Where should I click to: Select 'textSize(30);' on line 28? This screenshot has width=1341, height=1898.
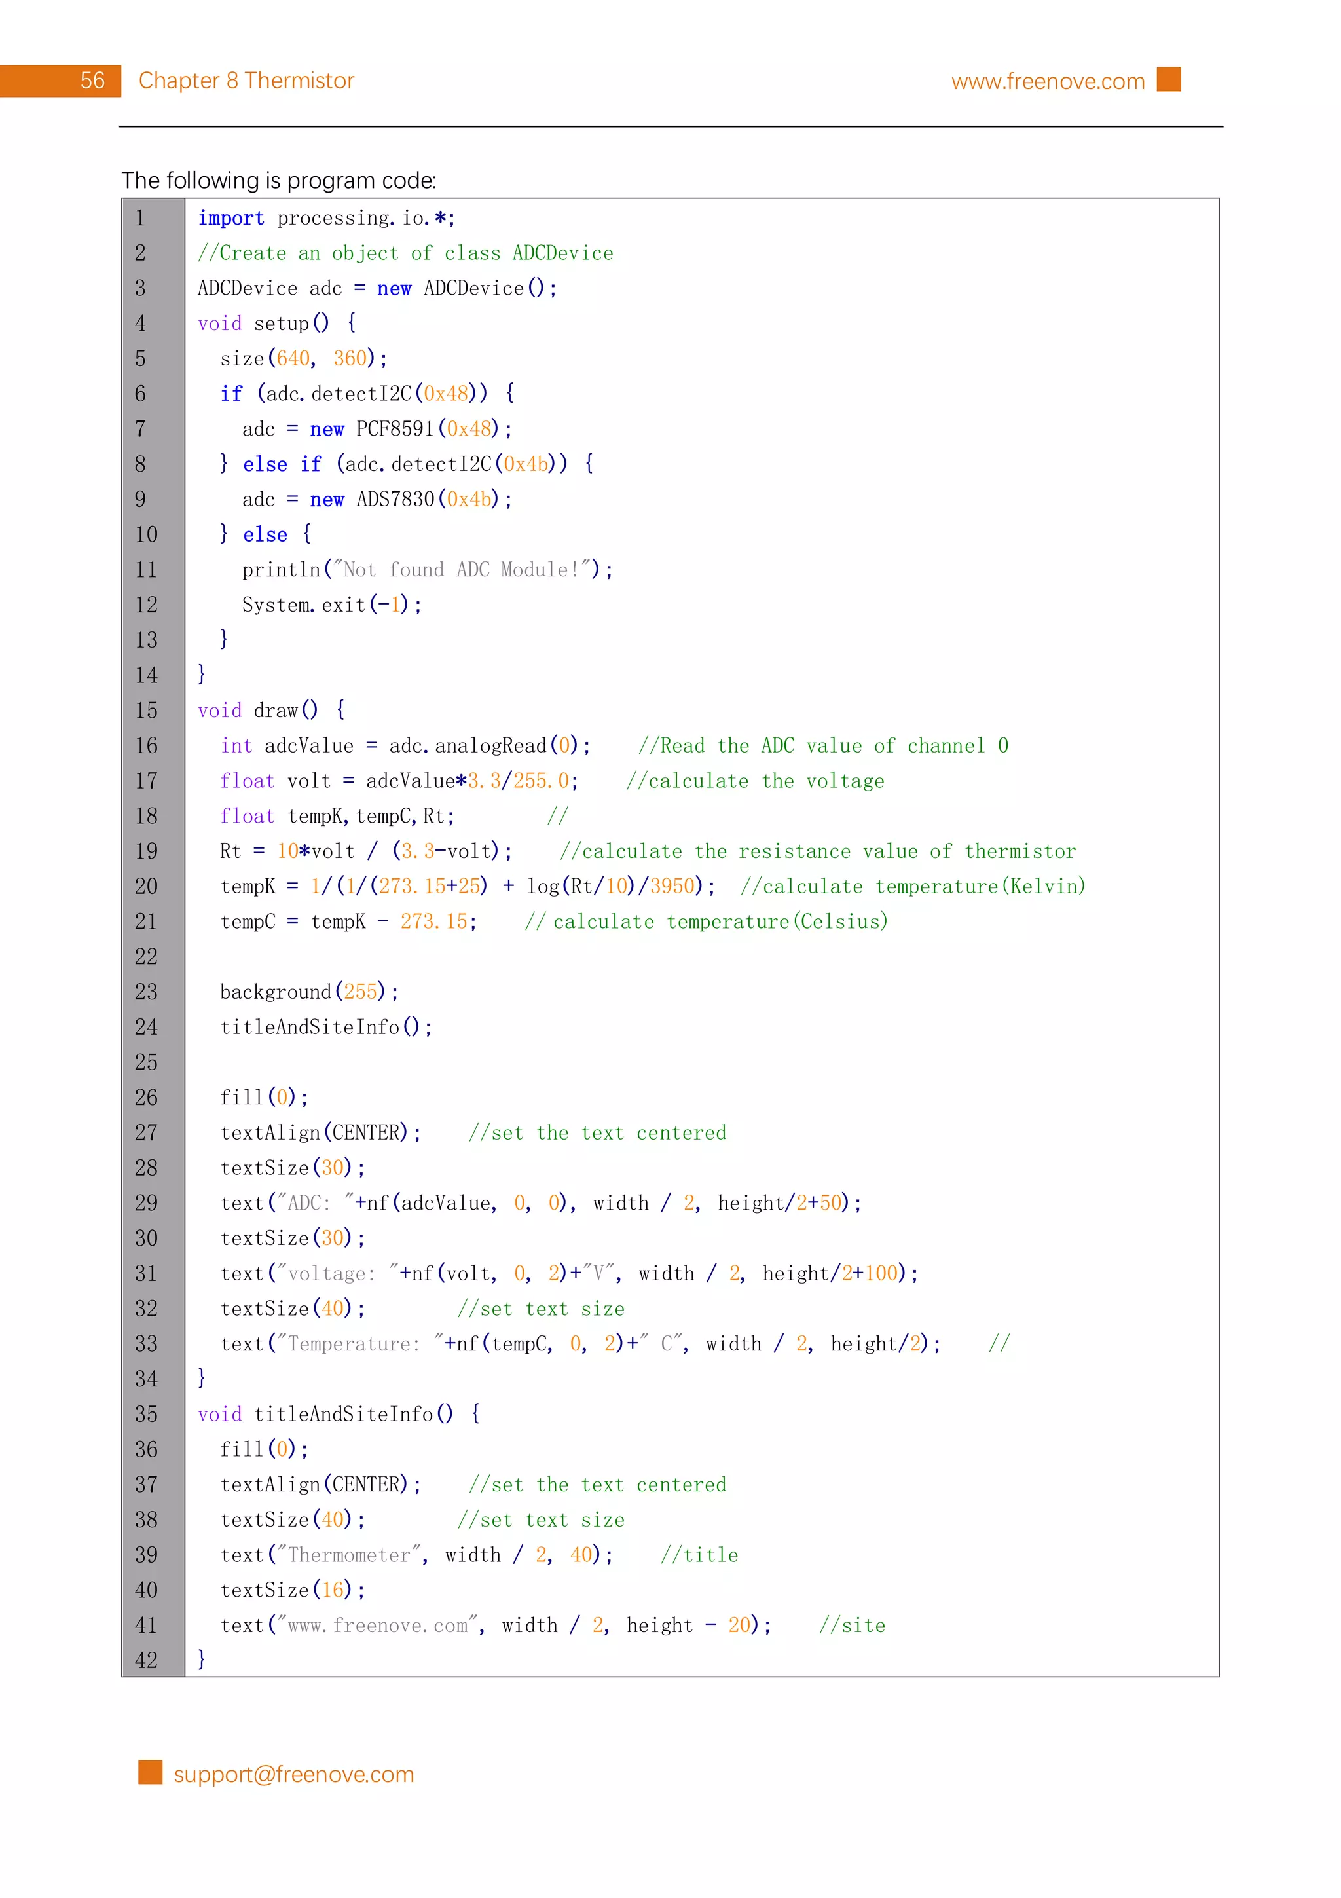coord(293,1168)
